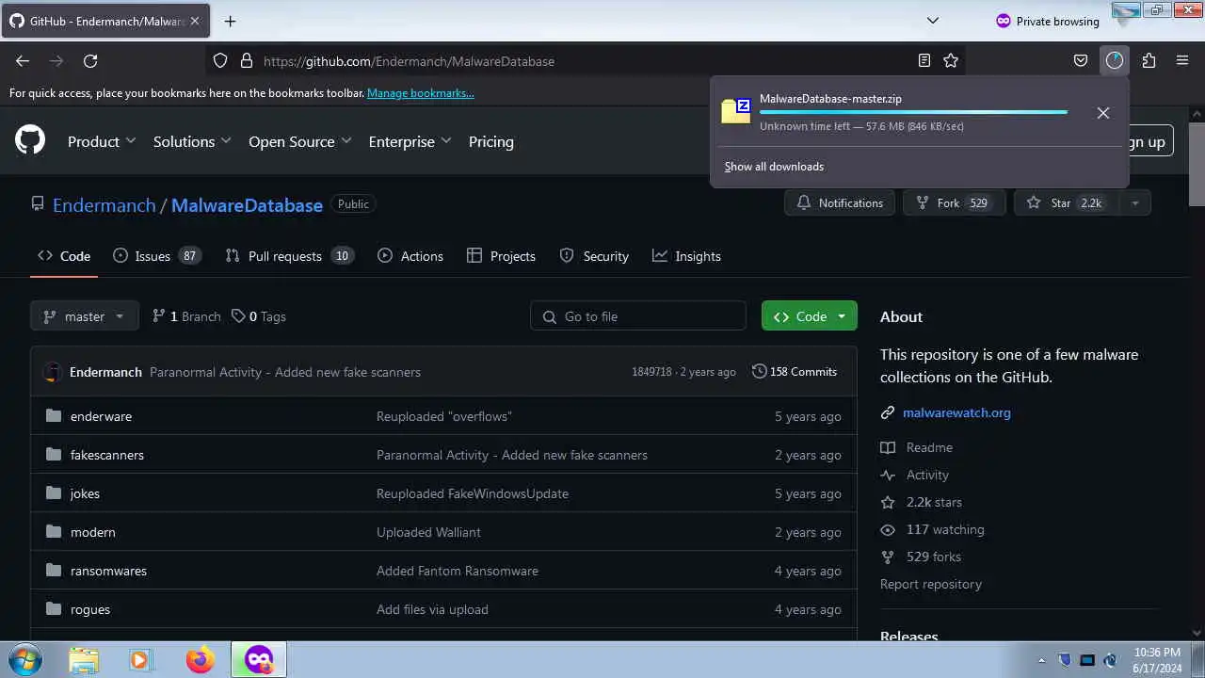Open the Pricing page

pos(491,141)
